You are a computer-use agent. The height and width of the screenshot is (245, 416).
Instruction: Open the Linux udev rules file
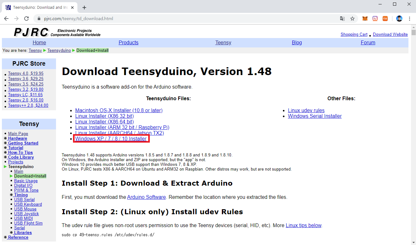306,110
